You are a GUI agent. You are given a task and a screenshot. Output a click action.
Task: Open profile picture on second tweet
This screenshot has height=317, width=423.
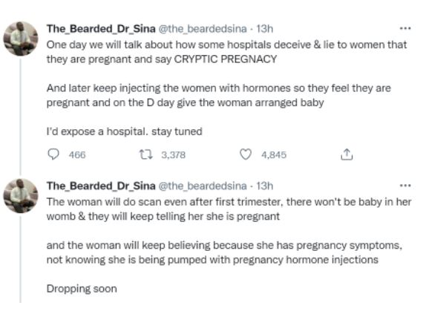pos(21,196)
